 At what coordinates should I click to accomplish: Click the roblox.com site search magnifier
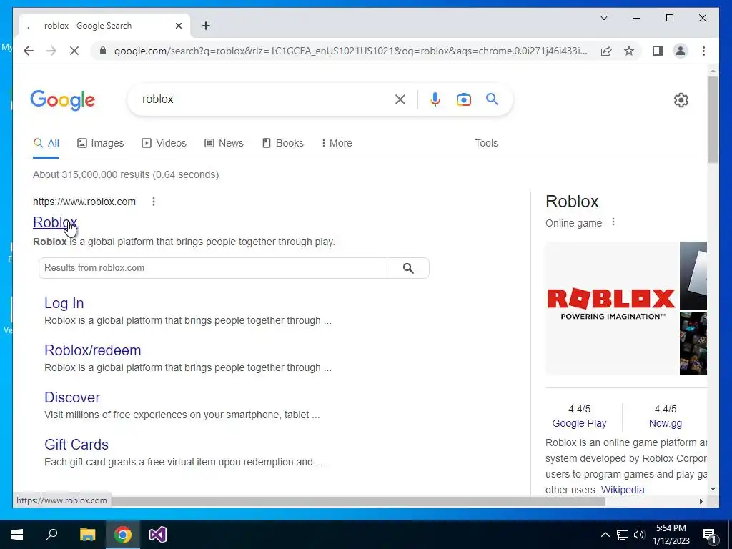(x=408, y=268)
